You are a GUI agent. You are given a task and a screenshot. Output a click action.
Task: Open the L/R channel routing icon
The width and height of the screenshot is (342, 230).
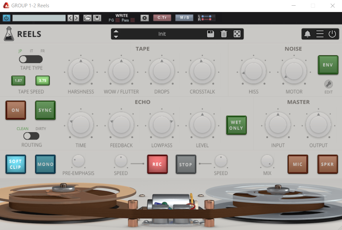tap(206, 18)
